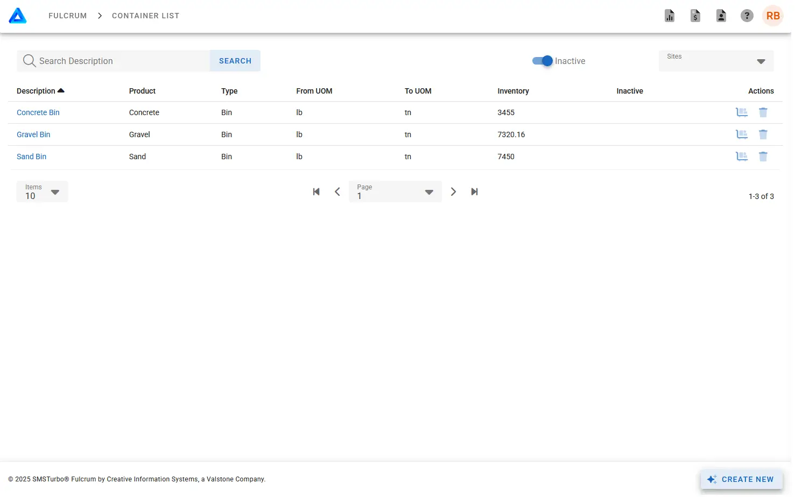Viewport: 795px width, 497px height.
Task: Open the reports document icon in top bar
Action: 669,16
